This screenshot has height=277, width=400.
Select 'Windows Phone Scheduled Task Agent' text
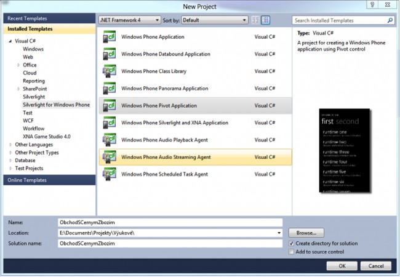(x=164, y=174)
